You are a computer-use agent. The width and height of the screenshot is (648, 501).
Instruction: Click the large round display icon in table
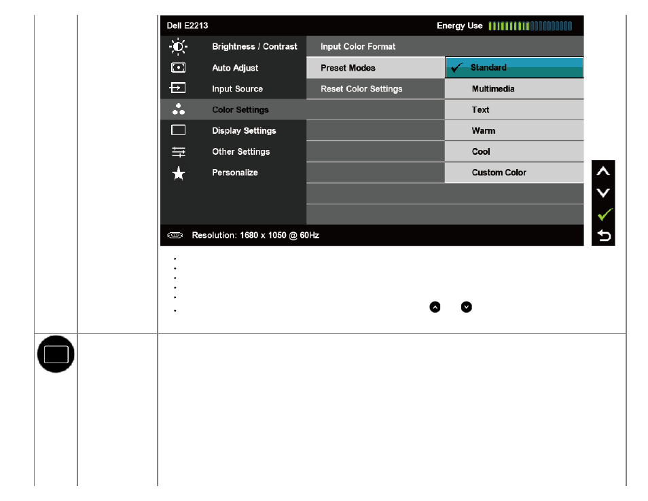point(56,354)
